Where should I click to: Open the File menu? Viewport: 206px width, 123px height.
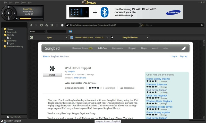click(6, 2)
